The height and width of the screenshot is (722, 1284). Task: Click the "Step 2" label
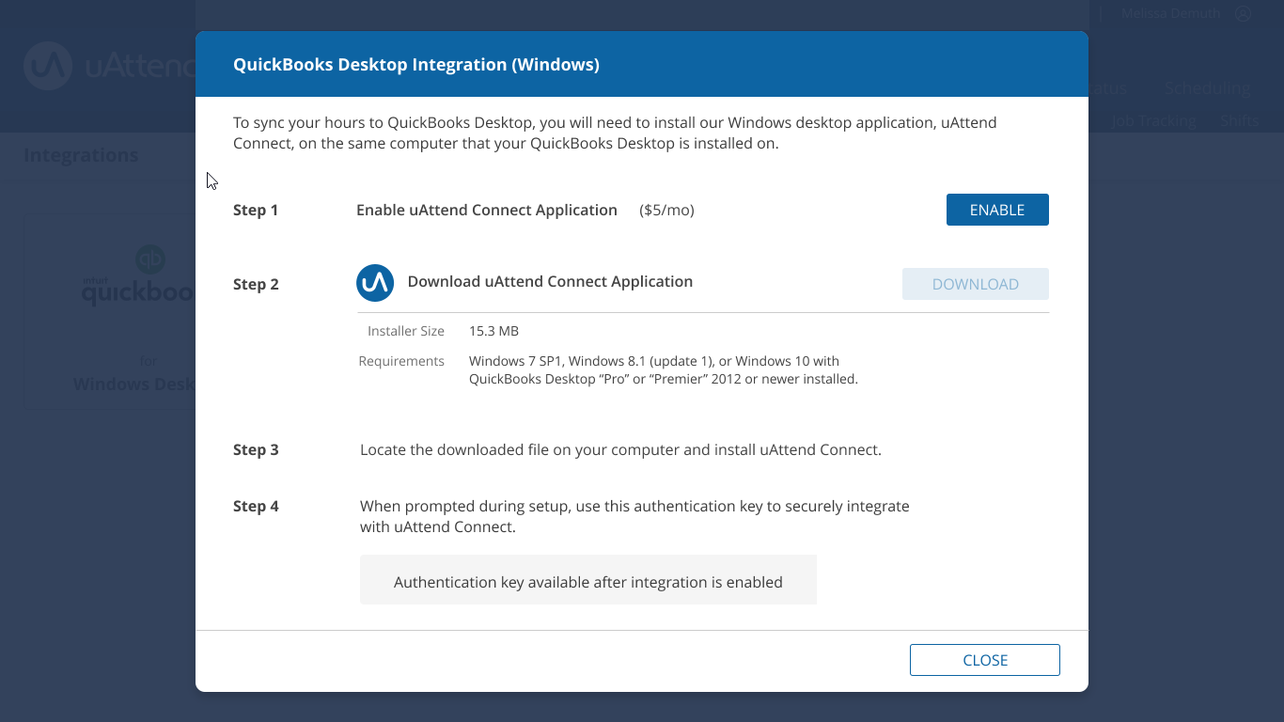[256, 284]
